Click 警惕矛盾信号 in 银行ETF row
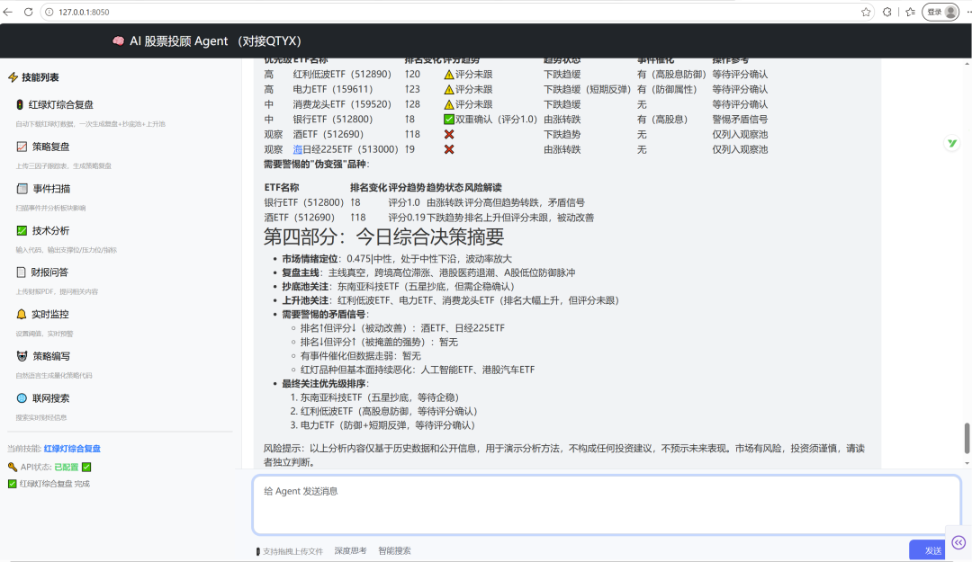 pos(740,119)
